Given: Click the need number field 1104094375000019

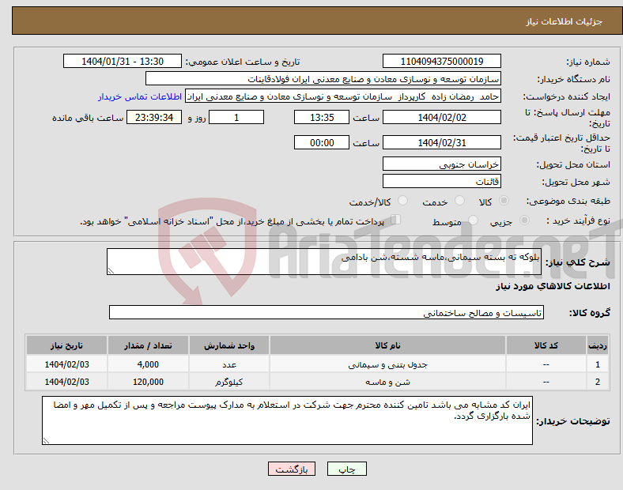Looking at the screenshot, I should point(441,61).
